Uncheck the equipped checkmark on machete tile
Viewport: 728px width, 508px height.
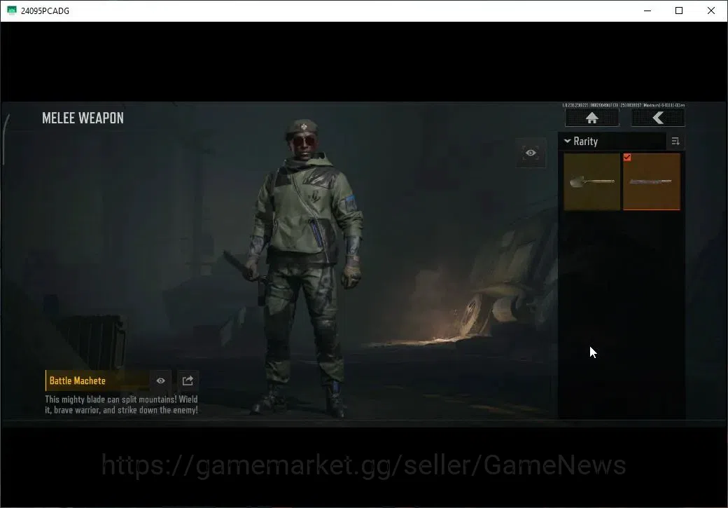627,158
